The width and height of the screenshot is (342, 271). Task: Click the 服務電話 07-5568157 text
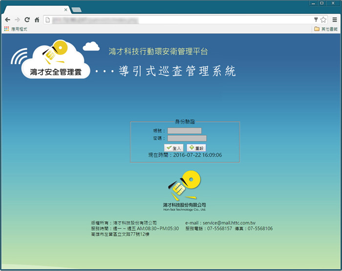pos(209,229)
